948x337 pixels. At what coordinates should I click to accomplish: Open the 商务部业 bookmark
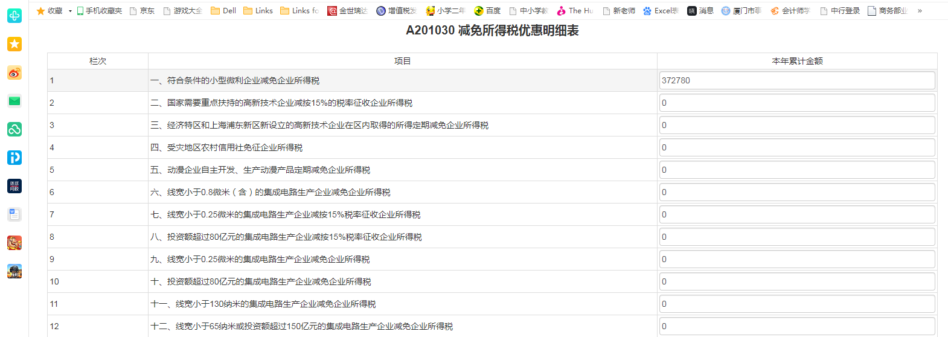[x=888, y=11]
